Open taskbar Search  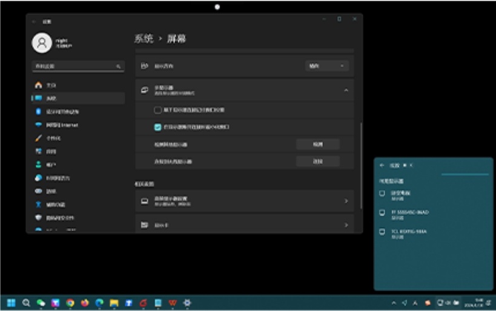(26, 303)
